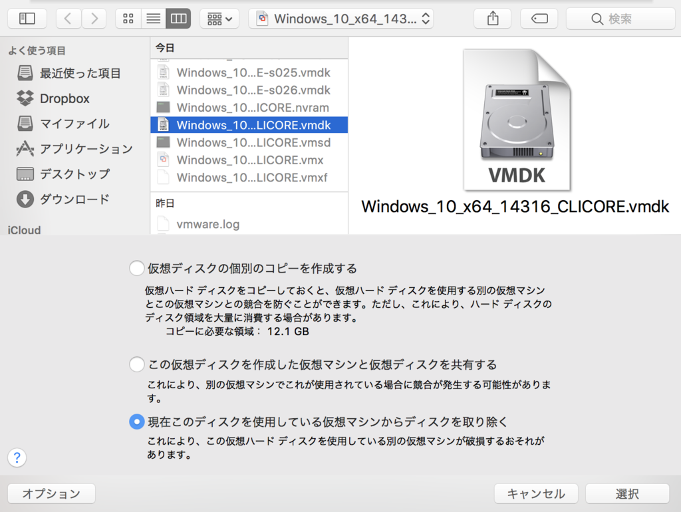Select the Windows_10...E-s026.vmdk file

[249, 90]
